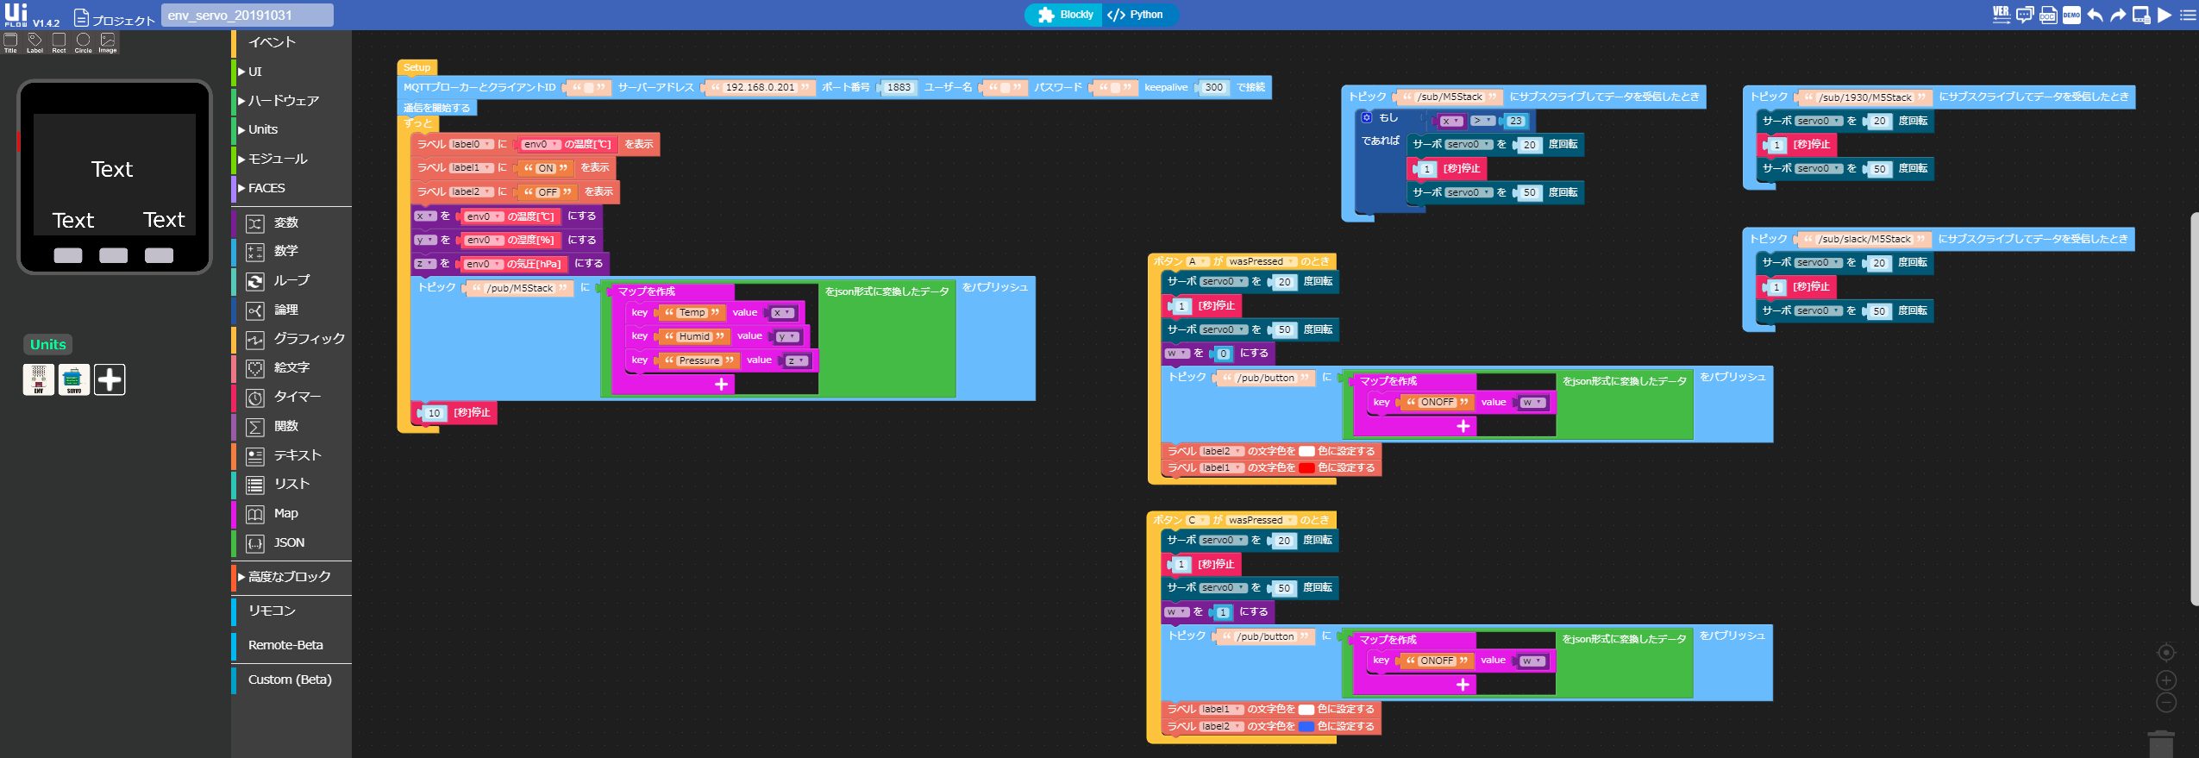Add a new unit with the plus icon
This screenshot has width=2199, height=758.
click(110, 379)
